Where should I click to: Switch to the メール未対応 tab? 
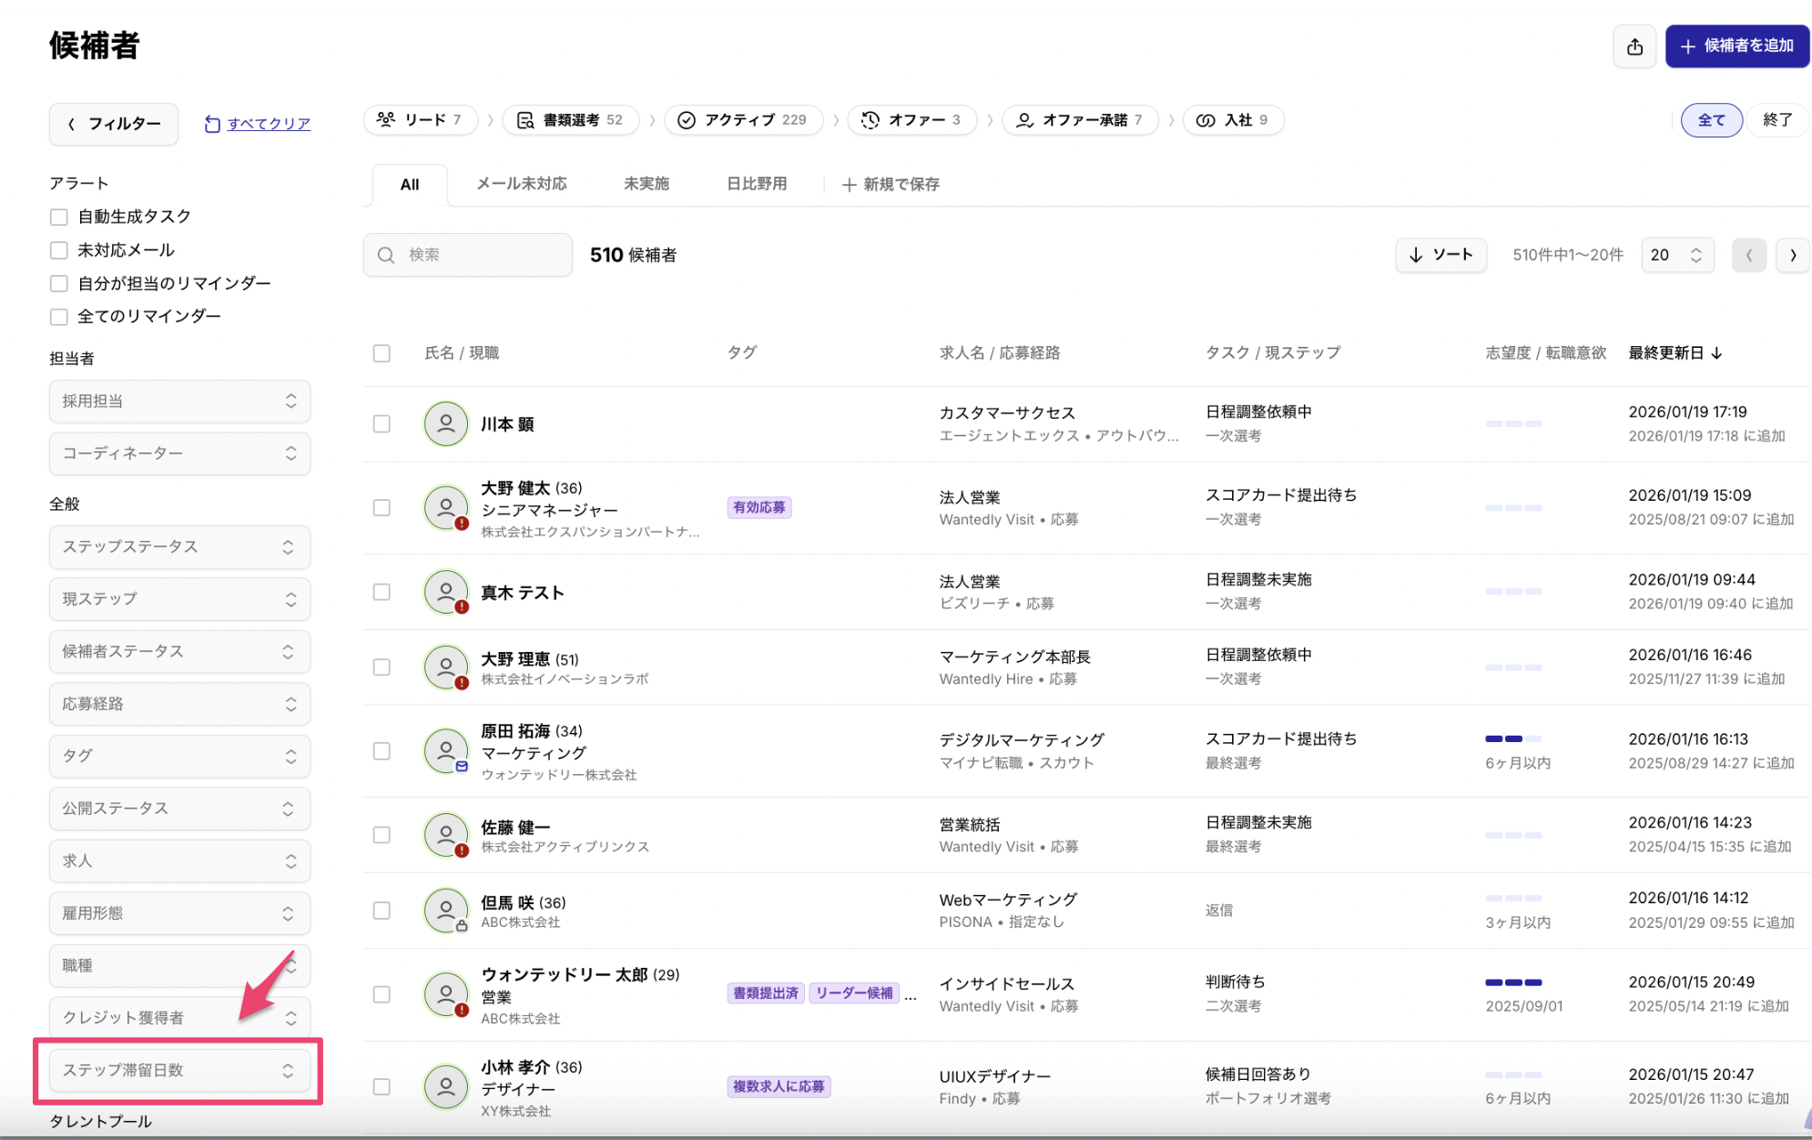point(522,184)
